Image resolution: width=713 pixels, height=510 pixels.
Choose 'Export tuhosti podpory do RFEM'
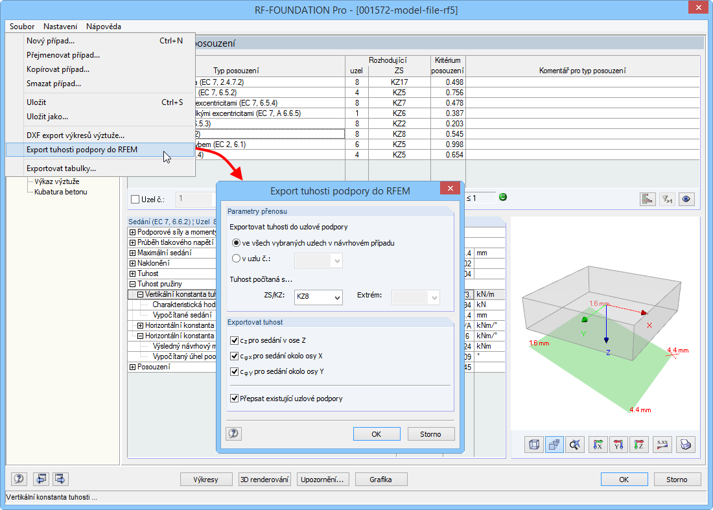(x=100, y=150)
